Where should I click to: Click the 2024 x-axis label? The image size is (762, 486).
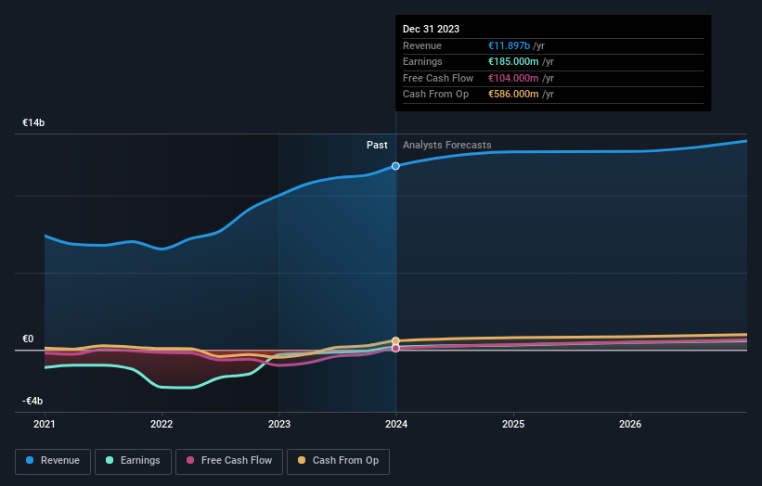click(x=396, y=425)
